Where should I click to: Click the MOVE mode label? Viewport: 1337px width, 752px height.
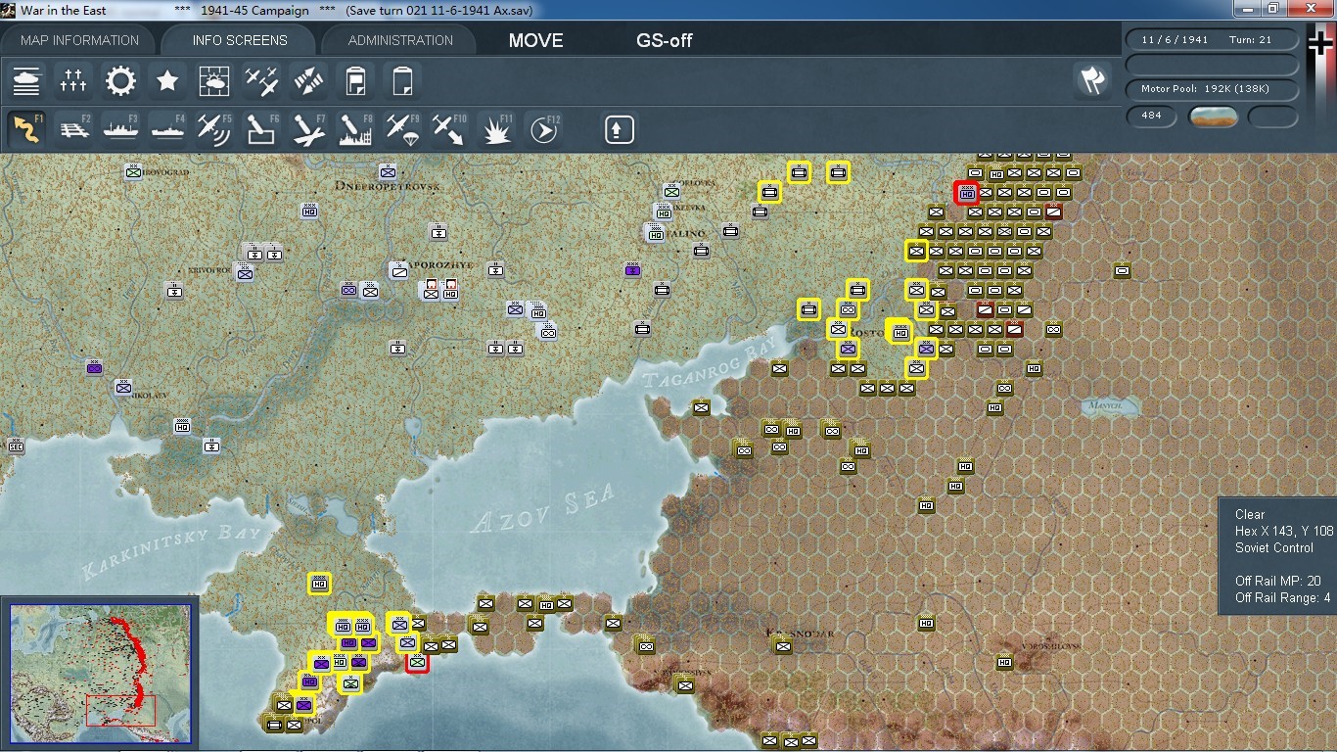pos(535,40)
